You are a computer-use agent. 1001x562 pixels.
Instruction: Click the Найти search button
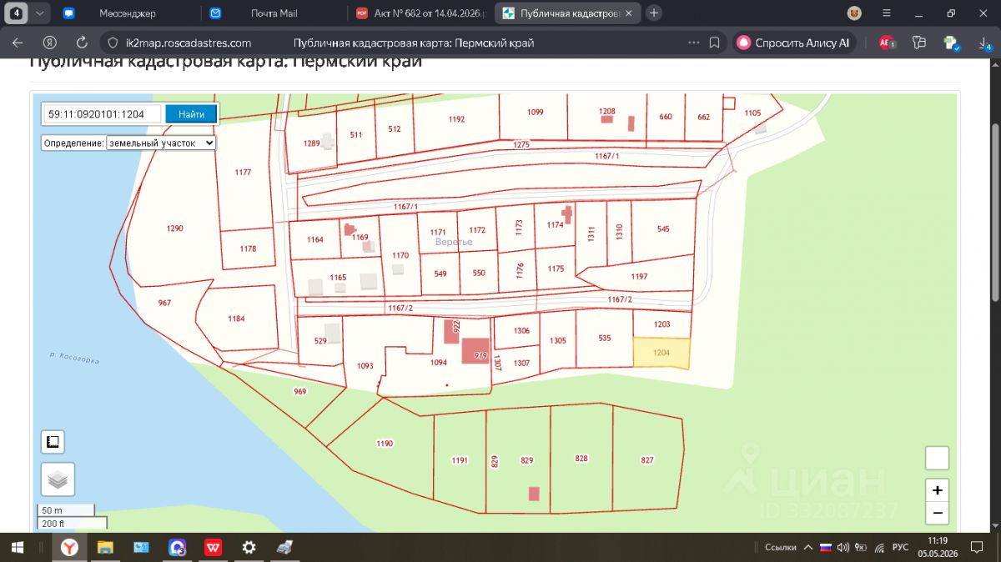click(x=192, y=113)
